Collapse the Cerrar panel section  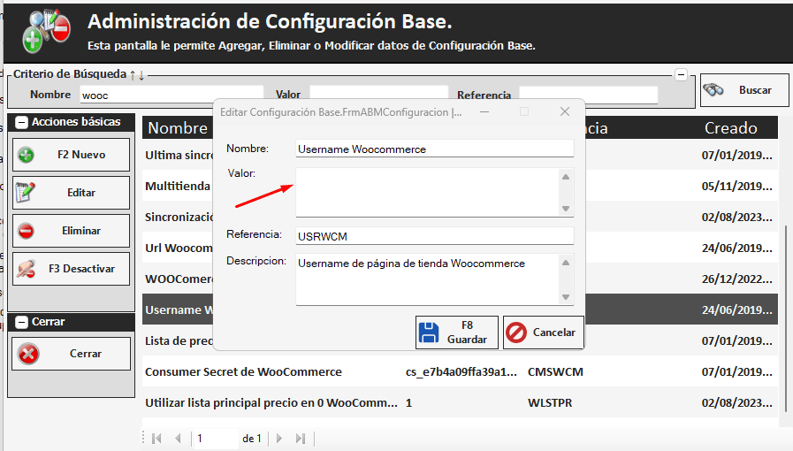pyautogui.click(x=22, y=322)
